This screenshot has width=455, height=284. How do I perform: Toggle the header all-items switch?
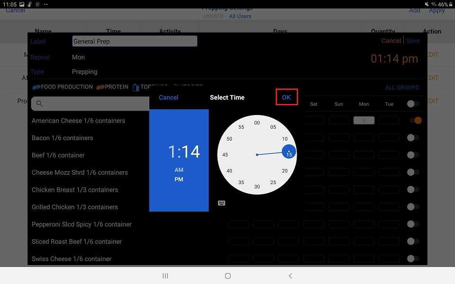pyautogui.click(x=413, y=104)
